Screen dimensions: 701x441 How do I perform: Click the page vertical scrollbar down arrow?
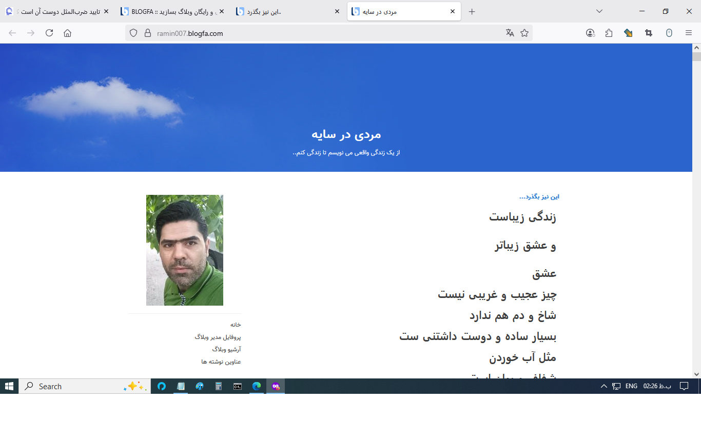coord(696,374)
